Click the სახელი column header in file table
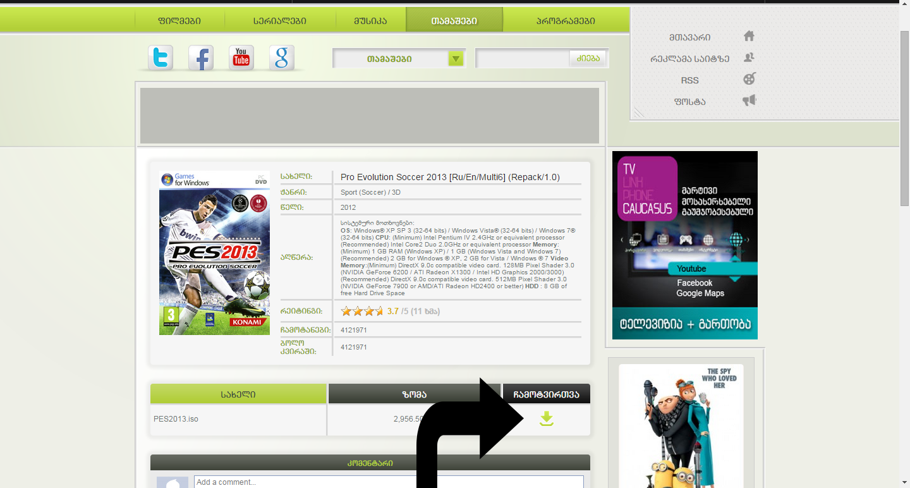This screenshot has height=488, width=910. pyautogui.click(x=238, y=394)
